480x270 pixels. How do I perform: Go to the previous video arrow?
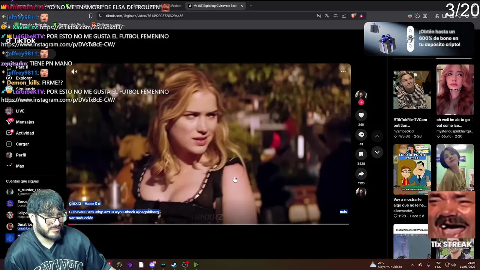pos(377,136)
